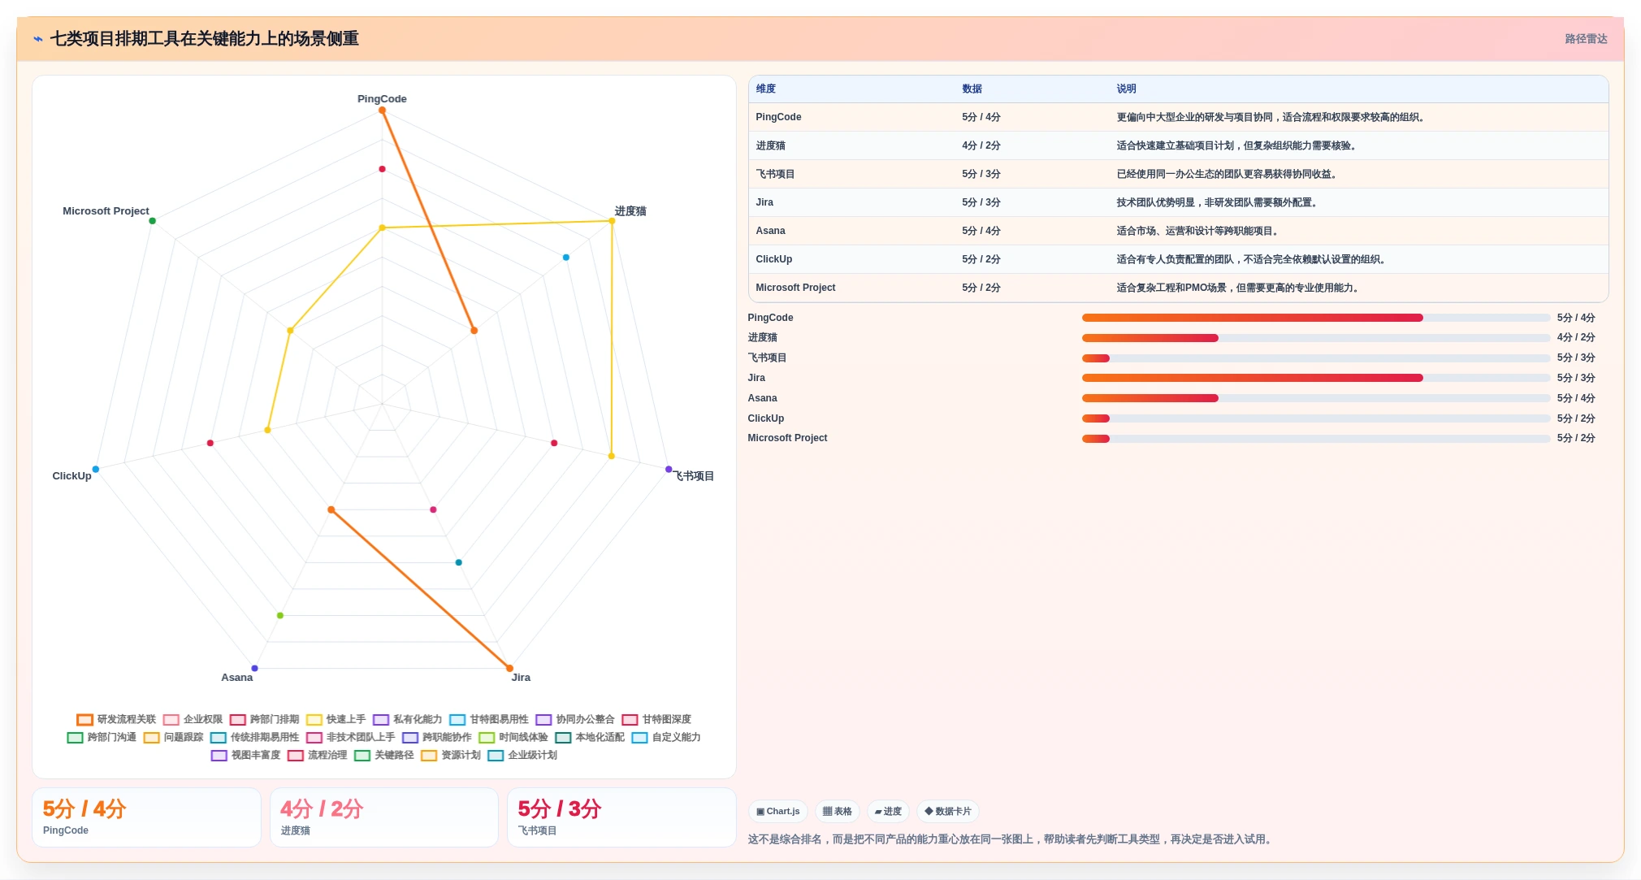Select the 进度猫 table row description
The width and height of the screenshot is (1641, 880).
coord(1237,146)
